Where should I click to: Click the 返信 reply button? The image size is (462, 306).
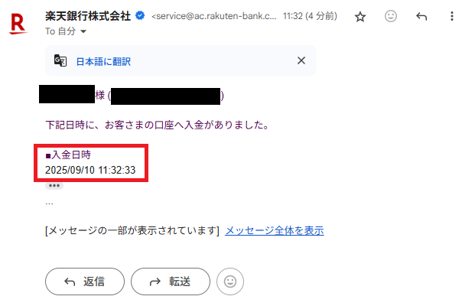click(x=85, y=282)
